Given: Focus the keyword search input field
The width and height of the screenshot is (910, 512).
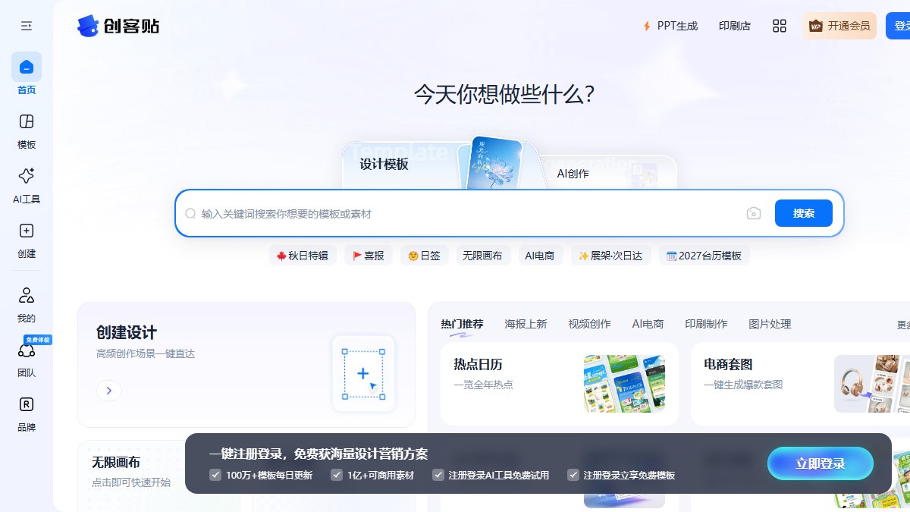Looking at the screenshot, I should (x=466, y=214).
